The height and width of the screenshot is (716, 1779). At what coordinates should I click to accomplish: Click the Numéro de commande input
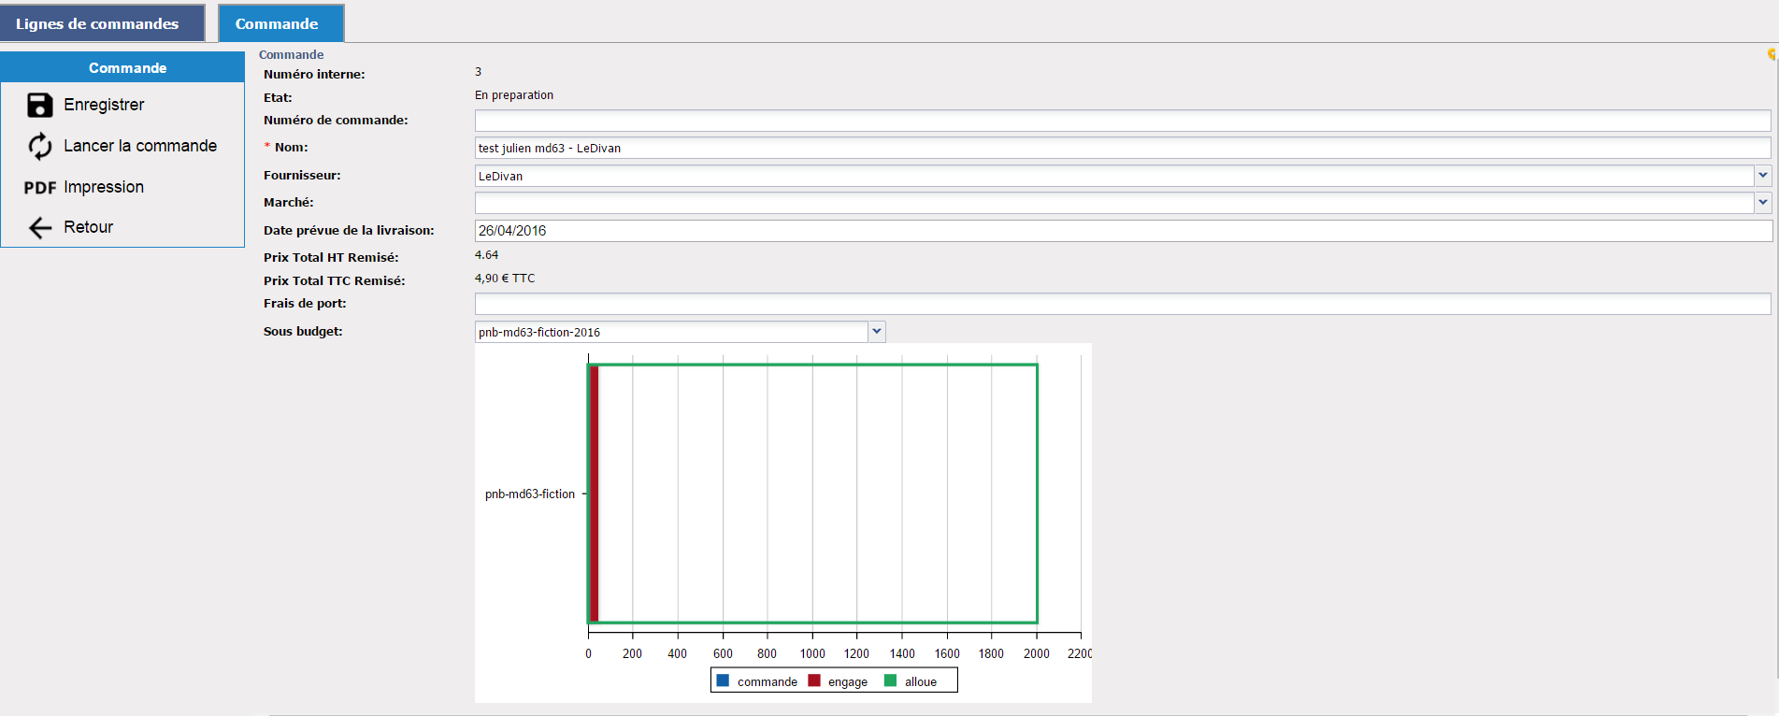coord(1123,121)
